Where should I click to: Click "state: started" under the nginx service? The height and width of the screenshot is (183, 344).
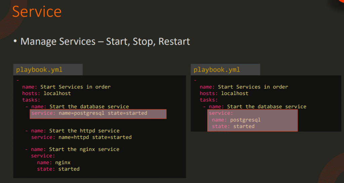coord(58,169)
